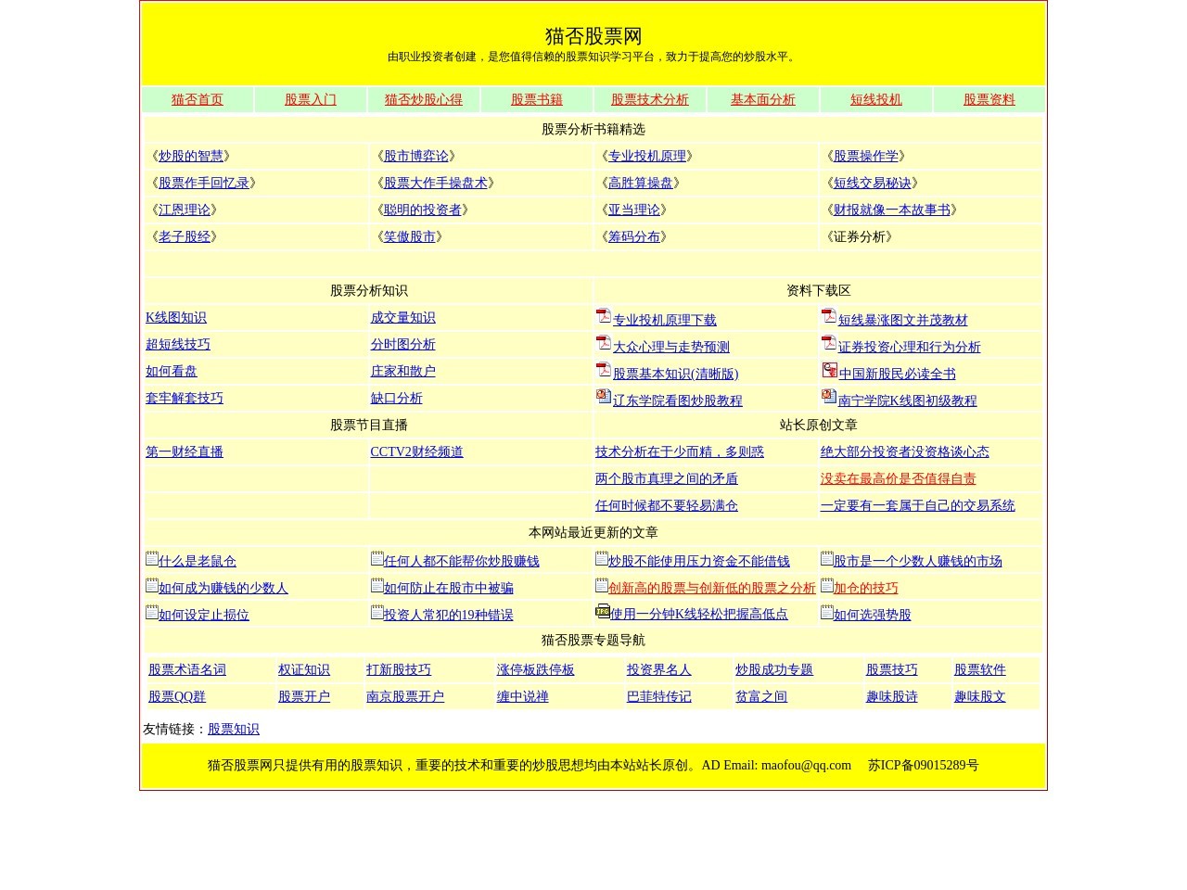Open the K线图知识 link
Viewport: 1187px width, 890px height.
coord(176,317)
